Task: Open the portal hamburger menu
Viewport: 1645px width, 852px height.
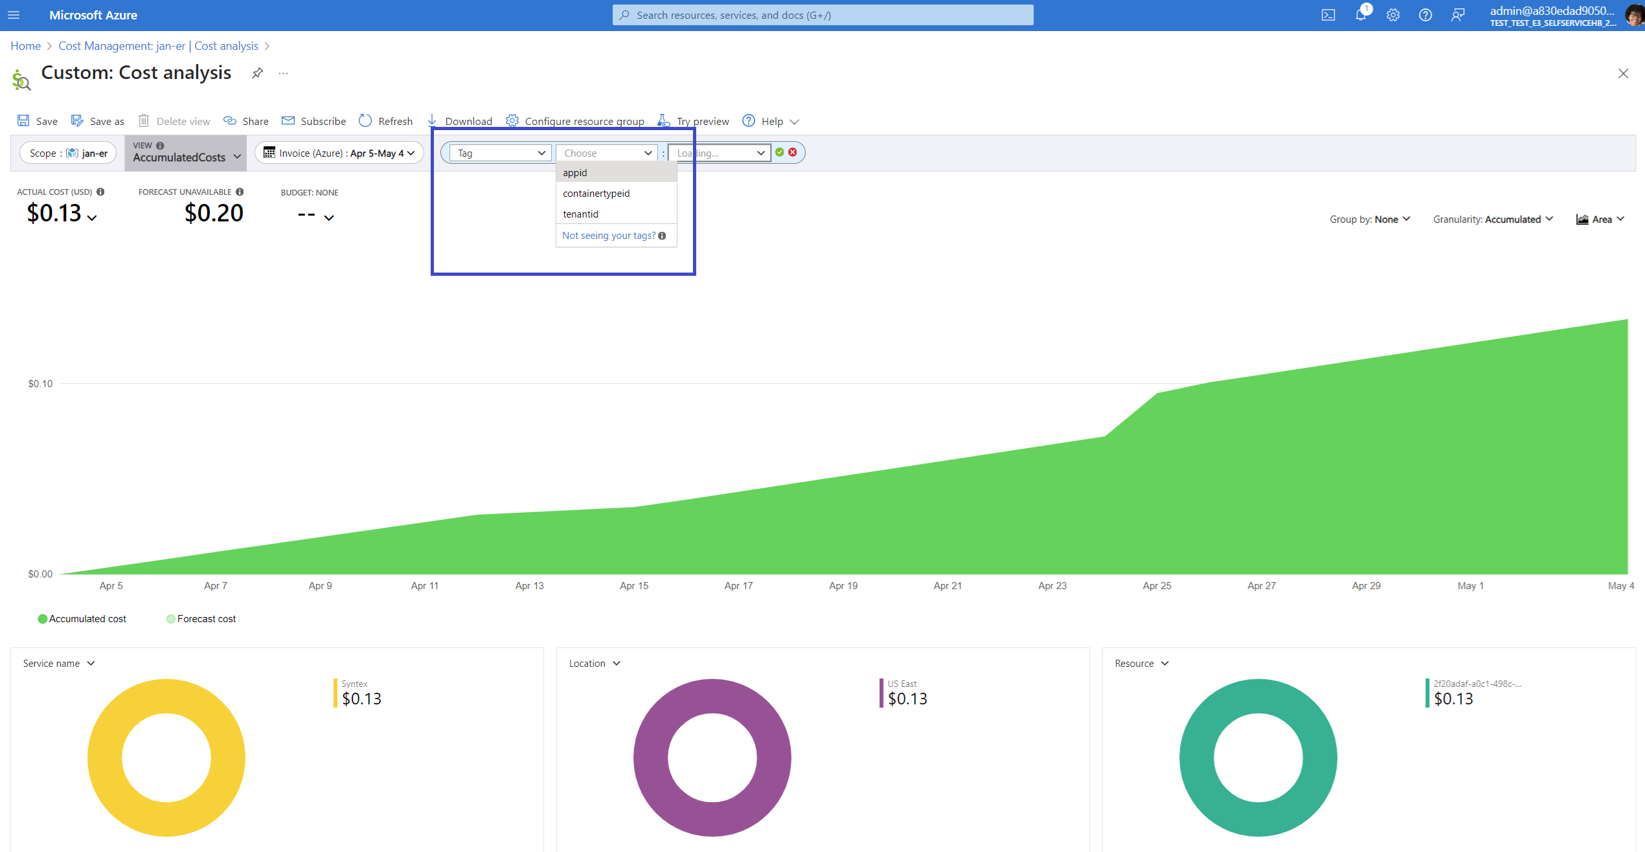Action: [x=14, y=15]
